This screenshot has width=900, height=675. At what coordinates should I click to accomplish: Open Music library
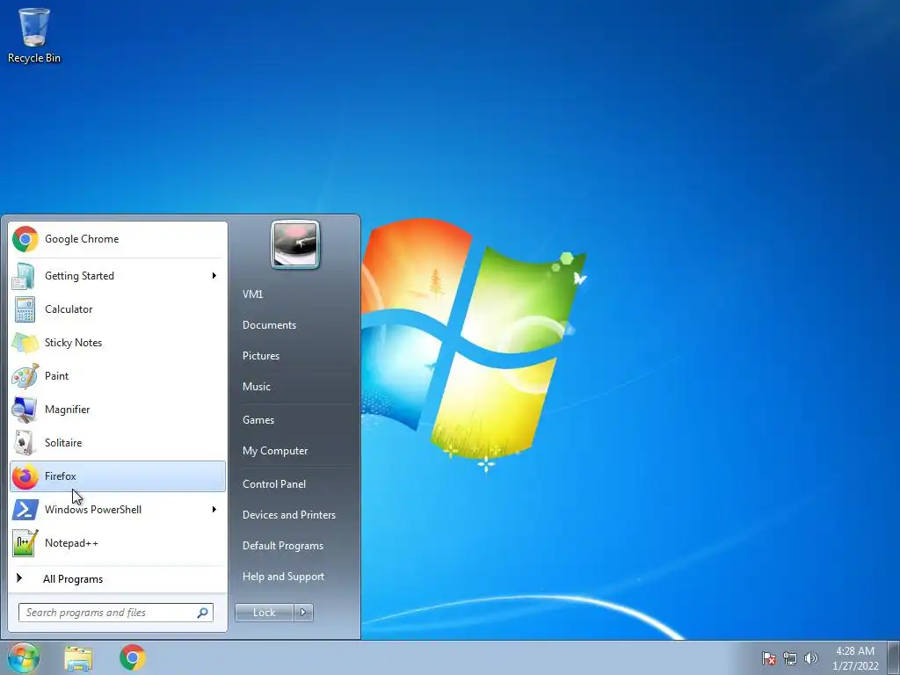click(257, 387)
